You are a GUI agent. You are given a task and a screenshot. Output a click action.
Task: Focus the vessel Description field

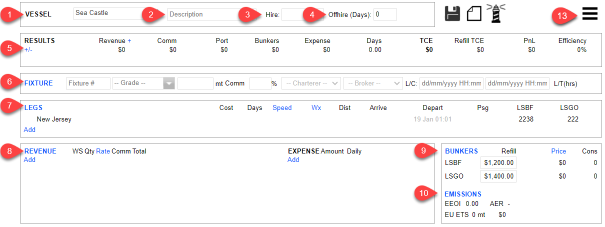[x=205, y=14]
